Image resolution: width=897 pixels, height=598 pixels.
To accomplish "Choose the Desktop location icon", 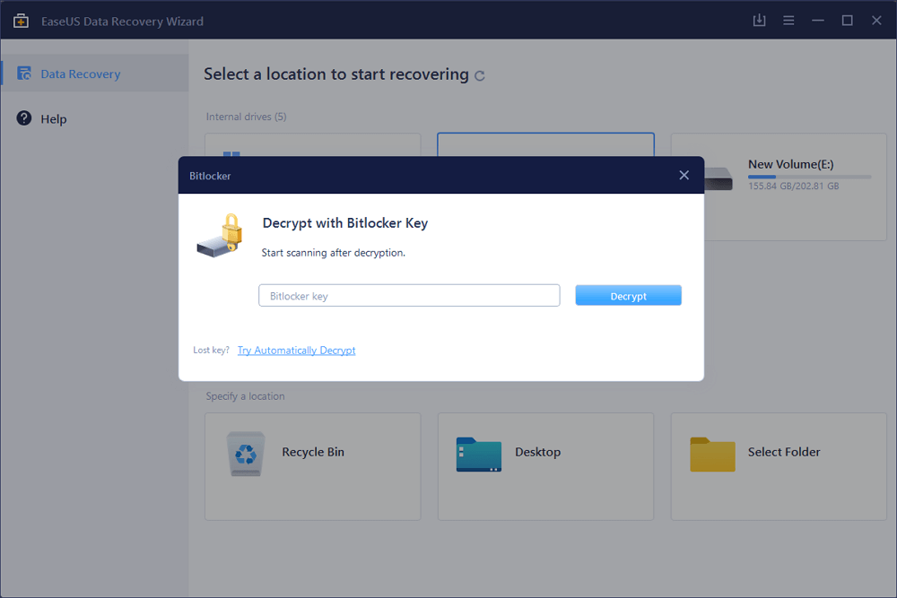I will point(478,454).
